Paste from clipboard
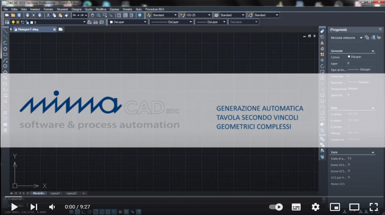The image size is (385, 215). pyautogui.click(x=61, y=15)
